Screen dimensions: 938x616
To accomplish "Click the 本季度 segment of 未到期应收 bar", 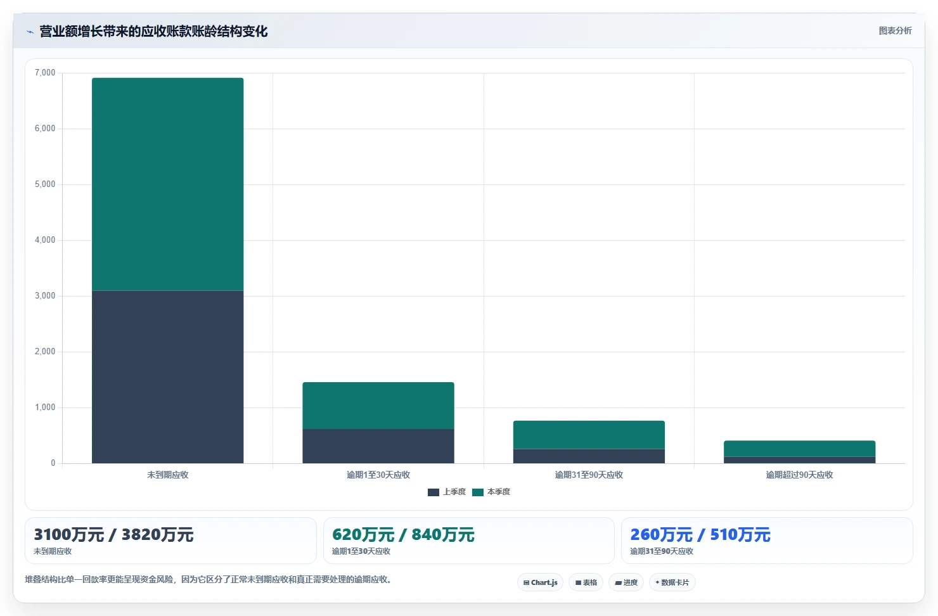I will (168, 184).
